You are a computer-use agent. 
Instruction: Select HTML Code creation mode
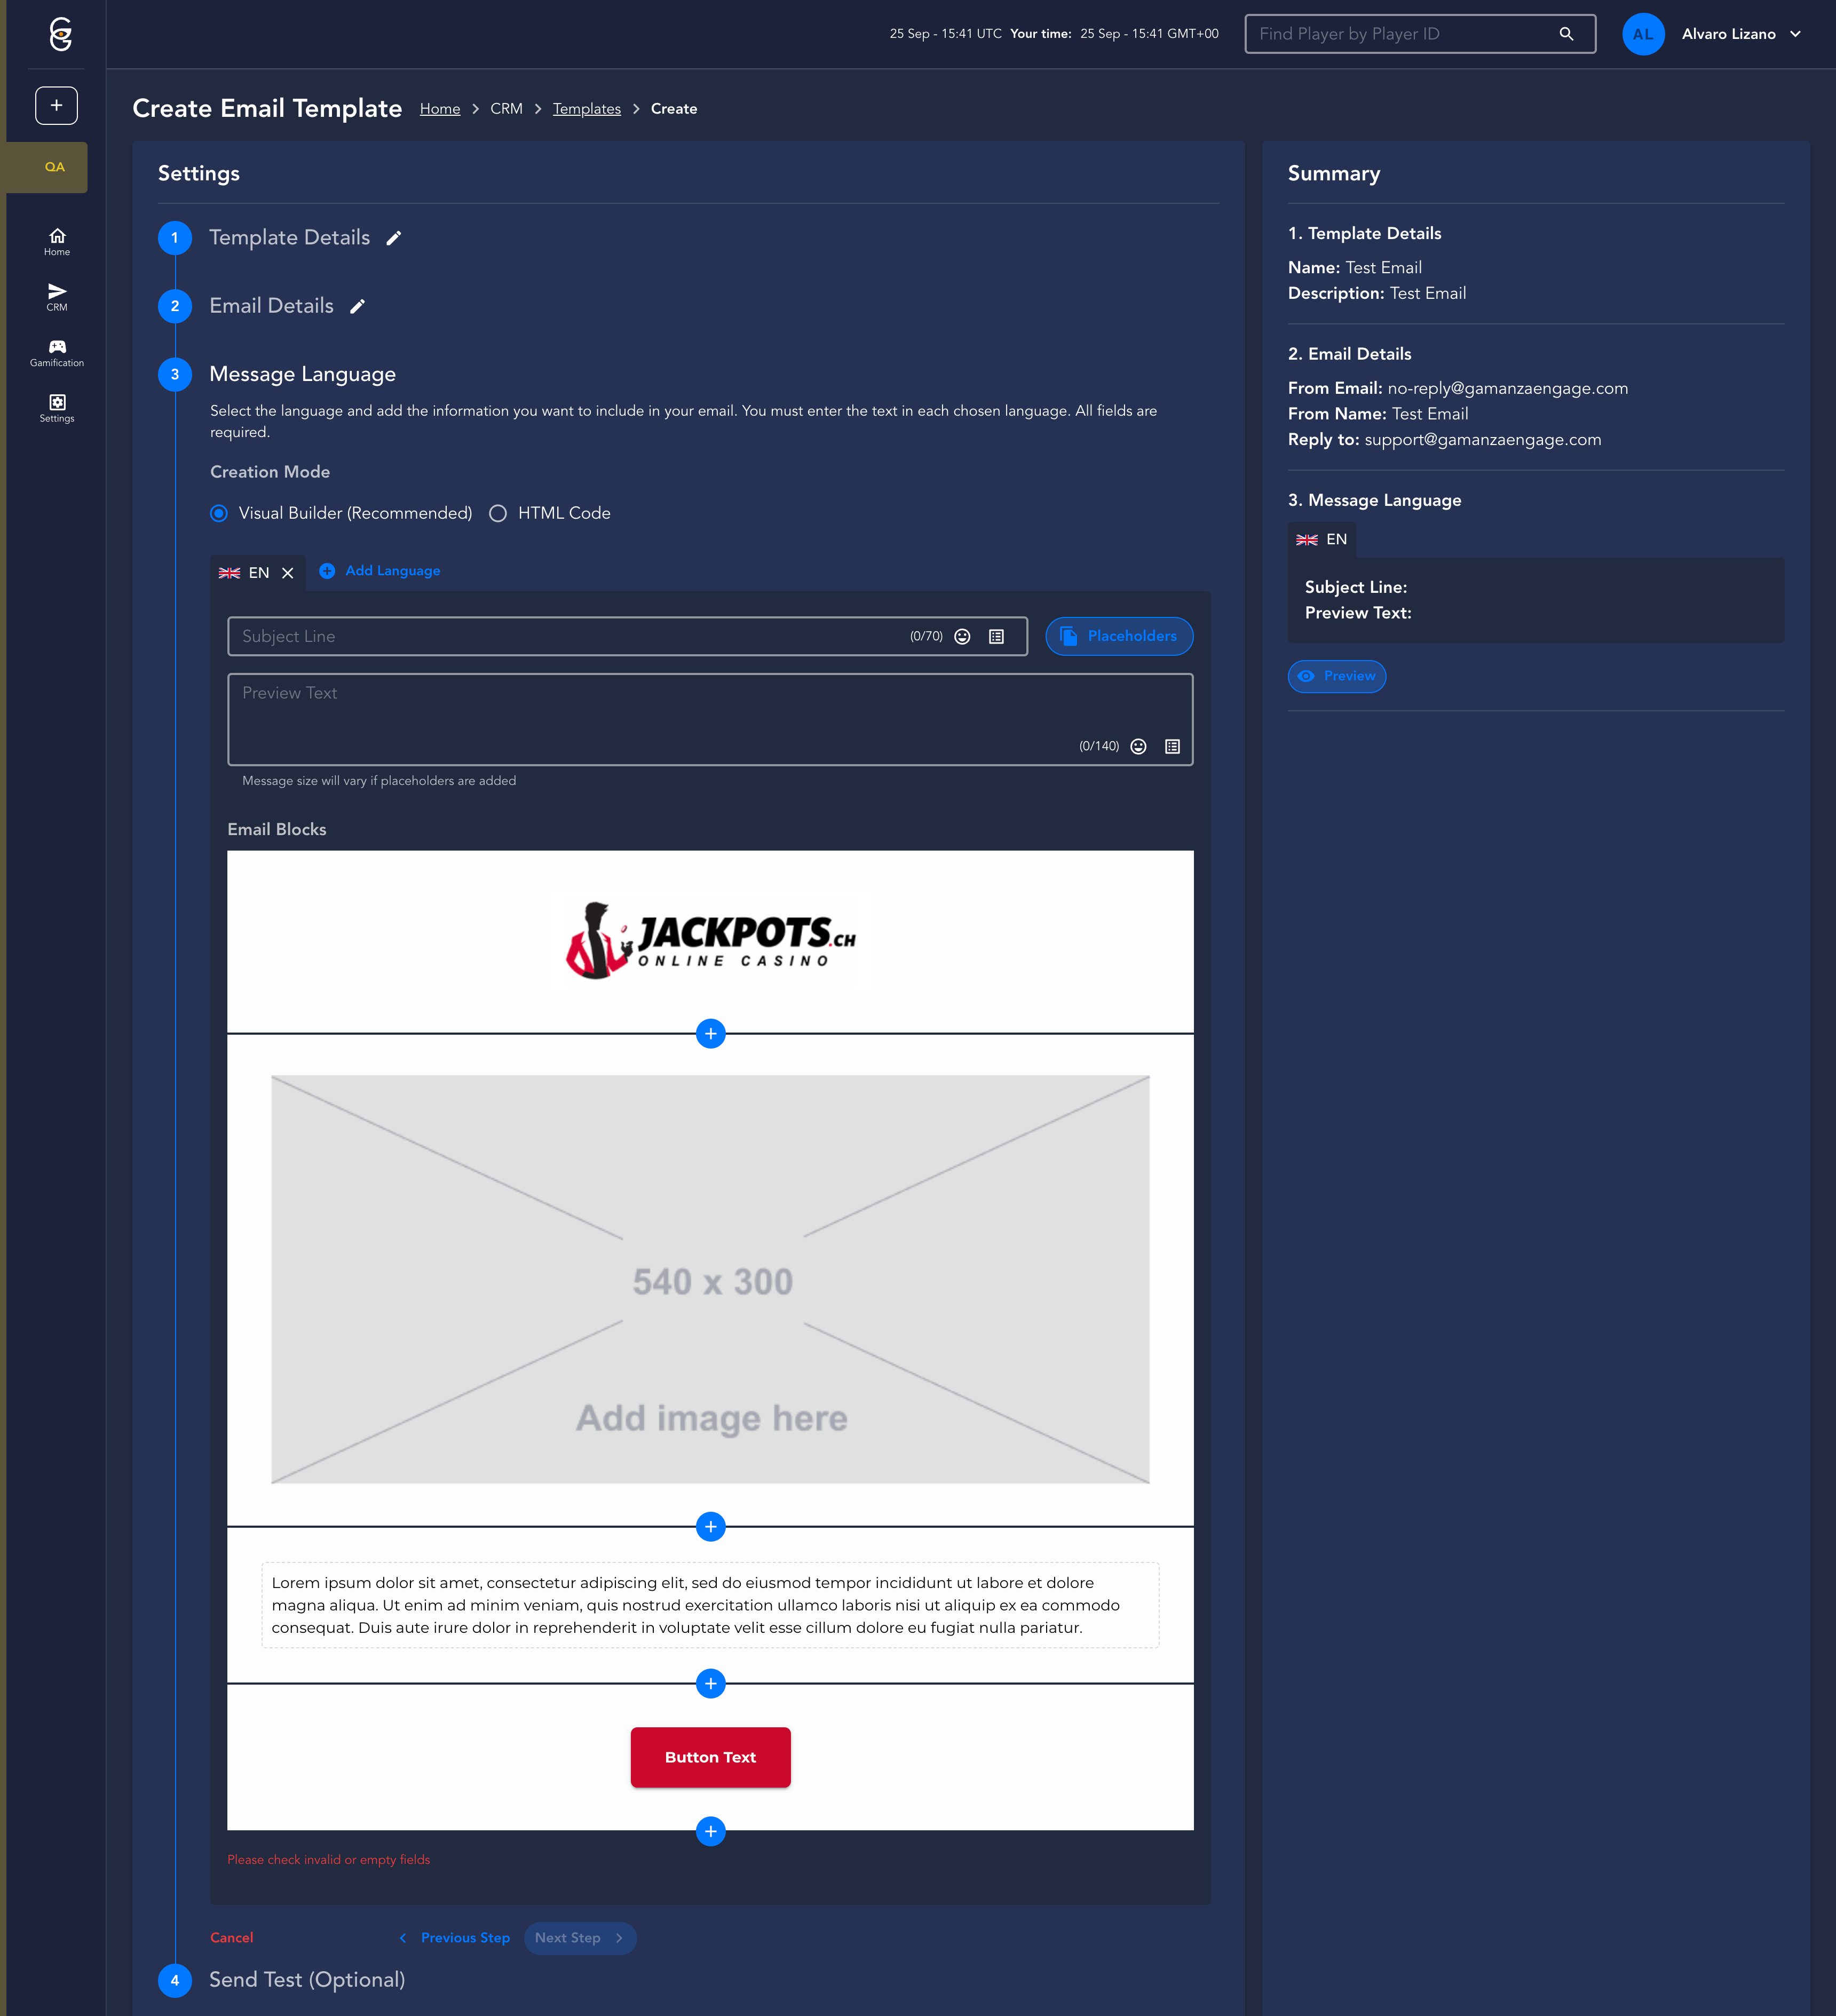click(498, 514)
